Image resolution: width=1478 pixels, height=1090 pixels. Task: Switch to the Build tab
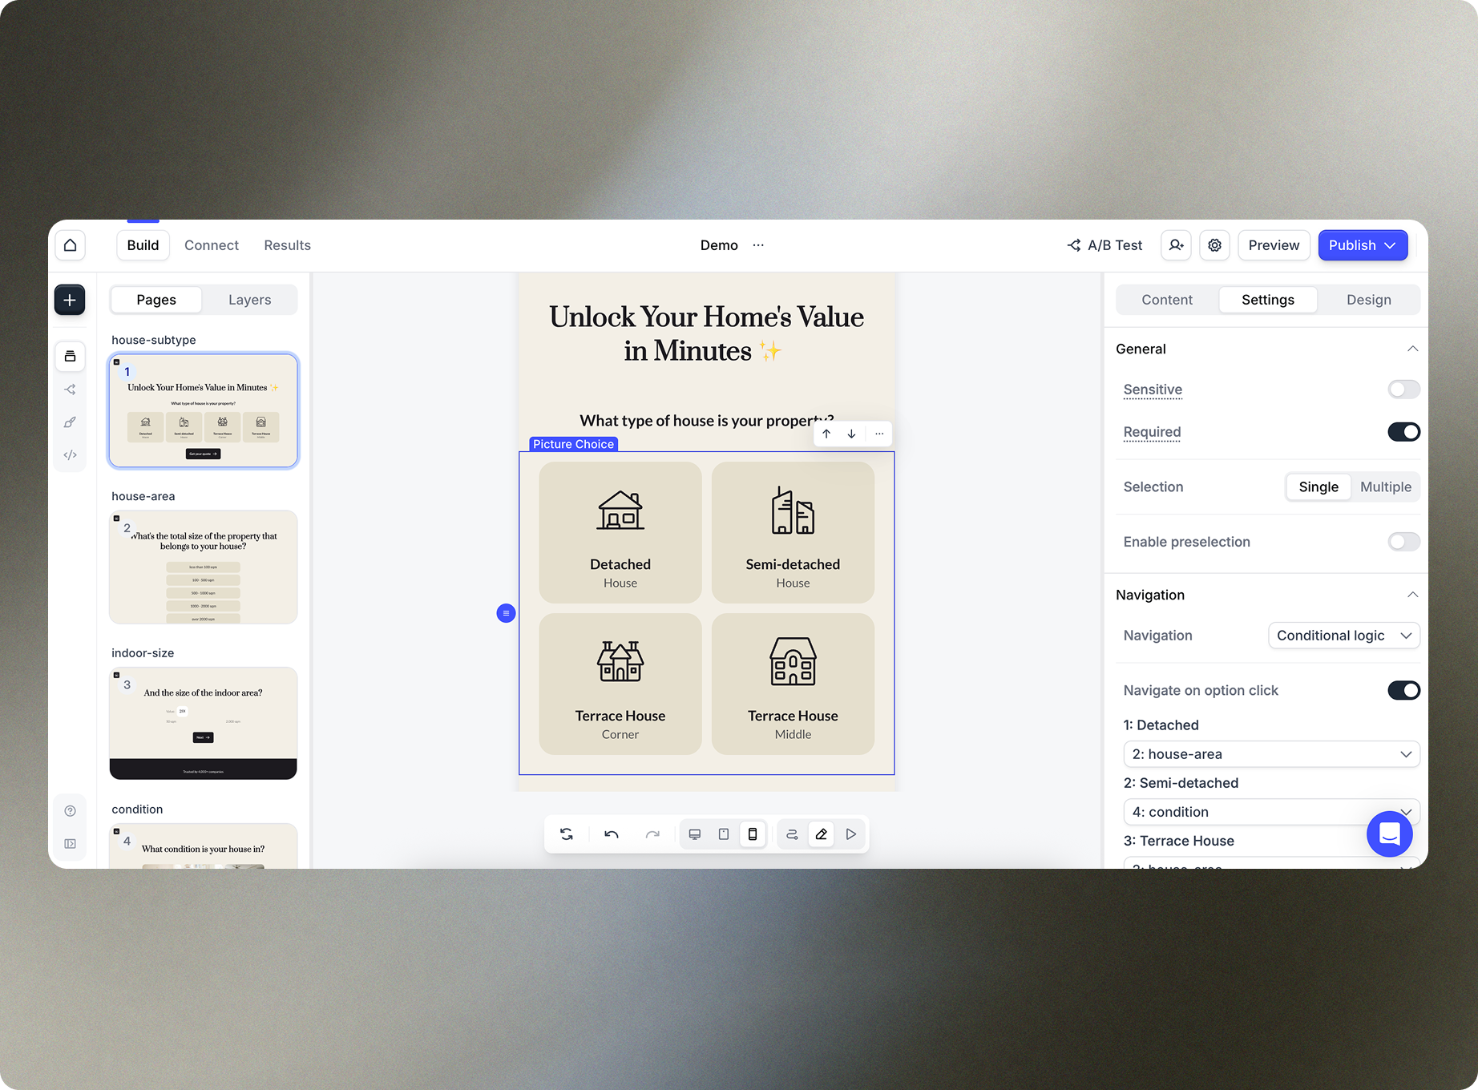[143, 245]
